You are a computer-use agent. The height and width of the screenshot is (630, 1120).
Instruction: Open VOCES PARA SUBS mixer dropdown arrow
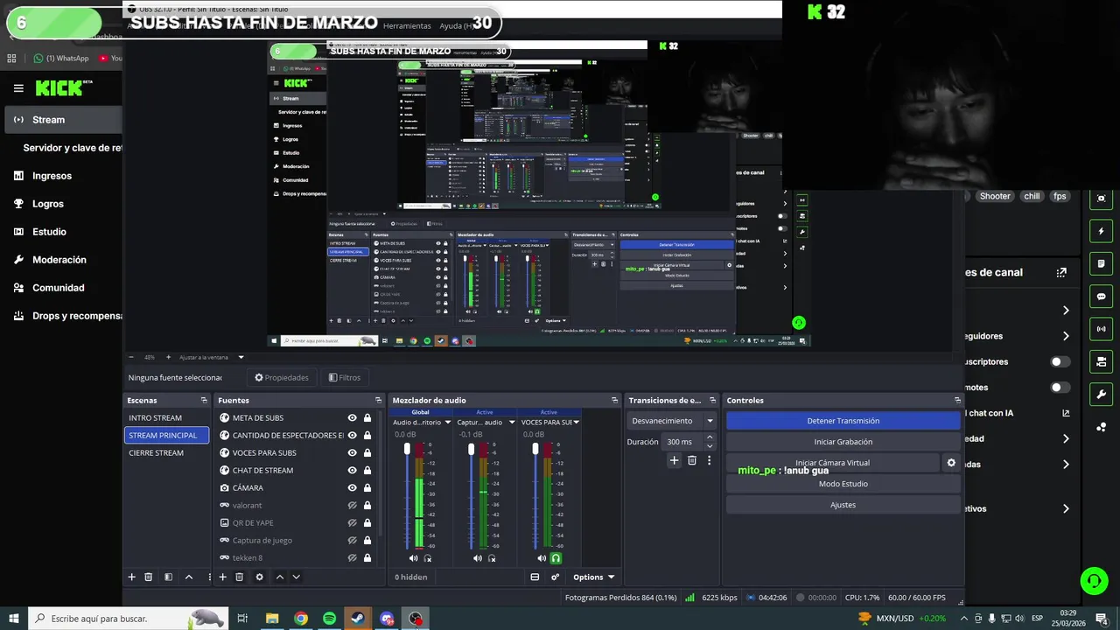[x=576, y=422]
